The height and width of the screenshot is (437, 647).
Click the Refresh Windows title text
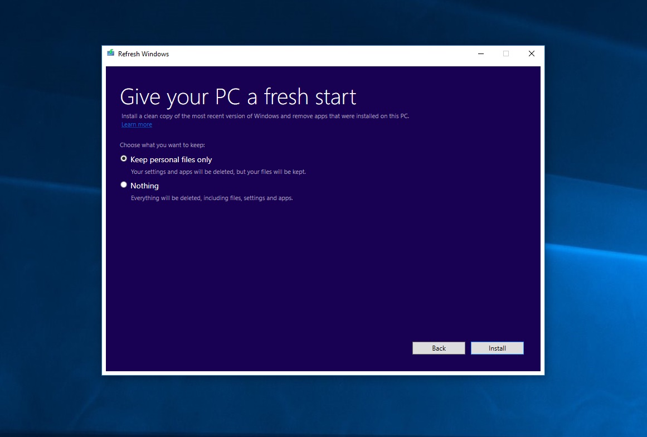coord(143,54)
